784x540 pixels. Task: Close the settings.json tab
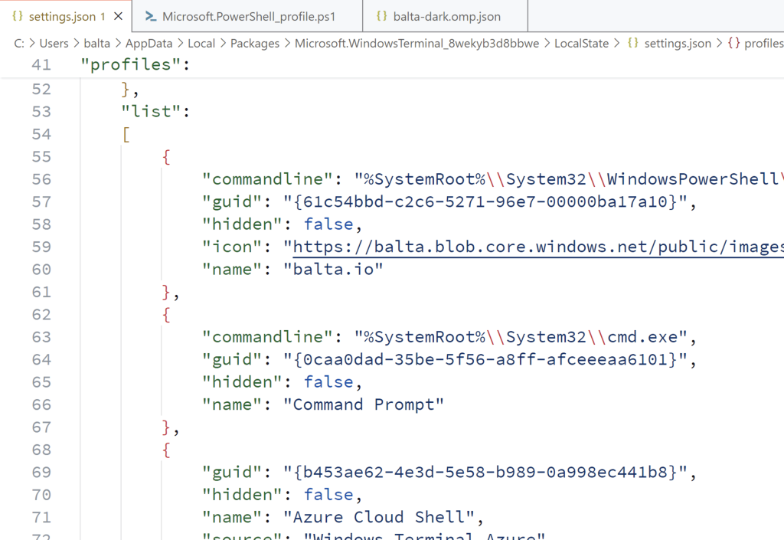(119, 17)
